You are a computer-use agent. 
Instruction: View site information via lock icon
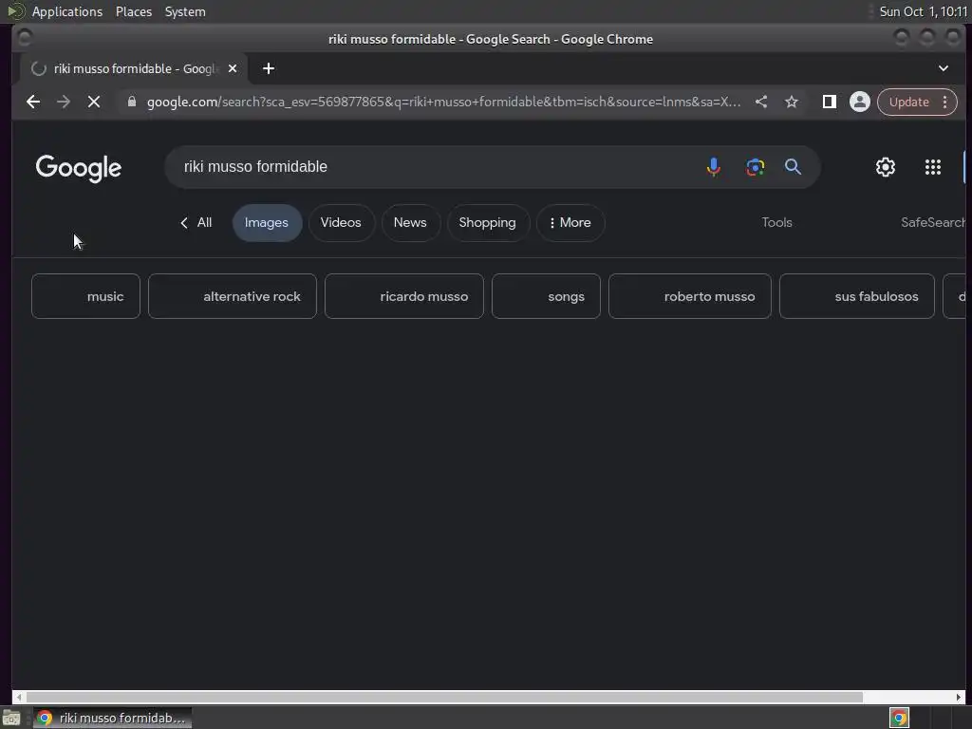click(131, 102)
